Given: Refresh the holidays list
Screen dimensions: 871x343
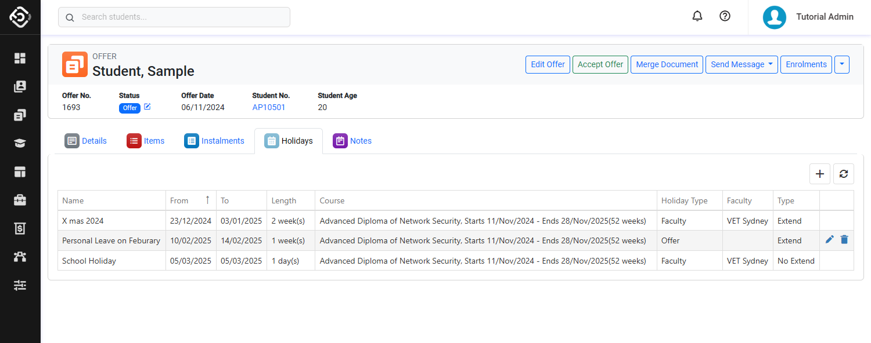Looking at the screenshot, I should (x=844, y=174).
